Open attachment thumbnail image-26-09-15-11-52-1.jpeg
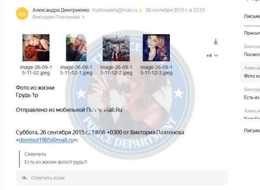Image resolution: width=260 pixels, height=190 pixels. coord(76,48)
